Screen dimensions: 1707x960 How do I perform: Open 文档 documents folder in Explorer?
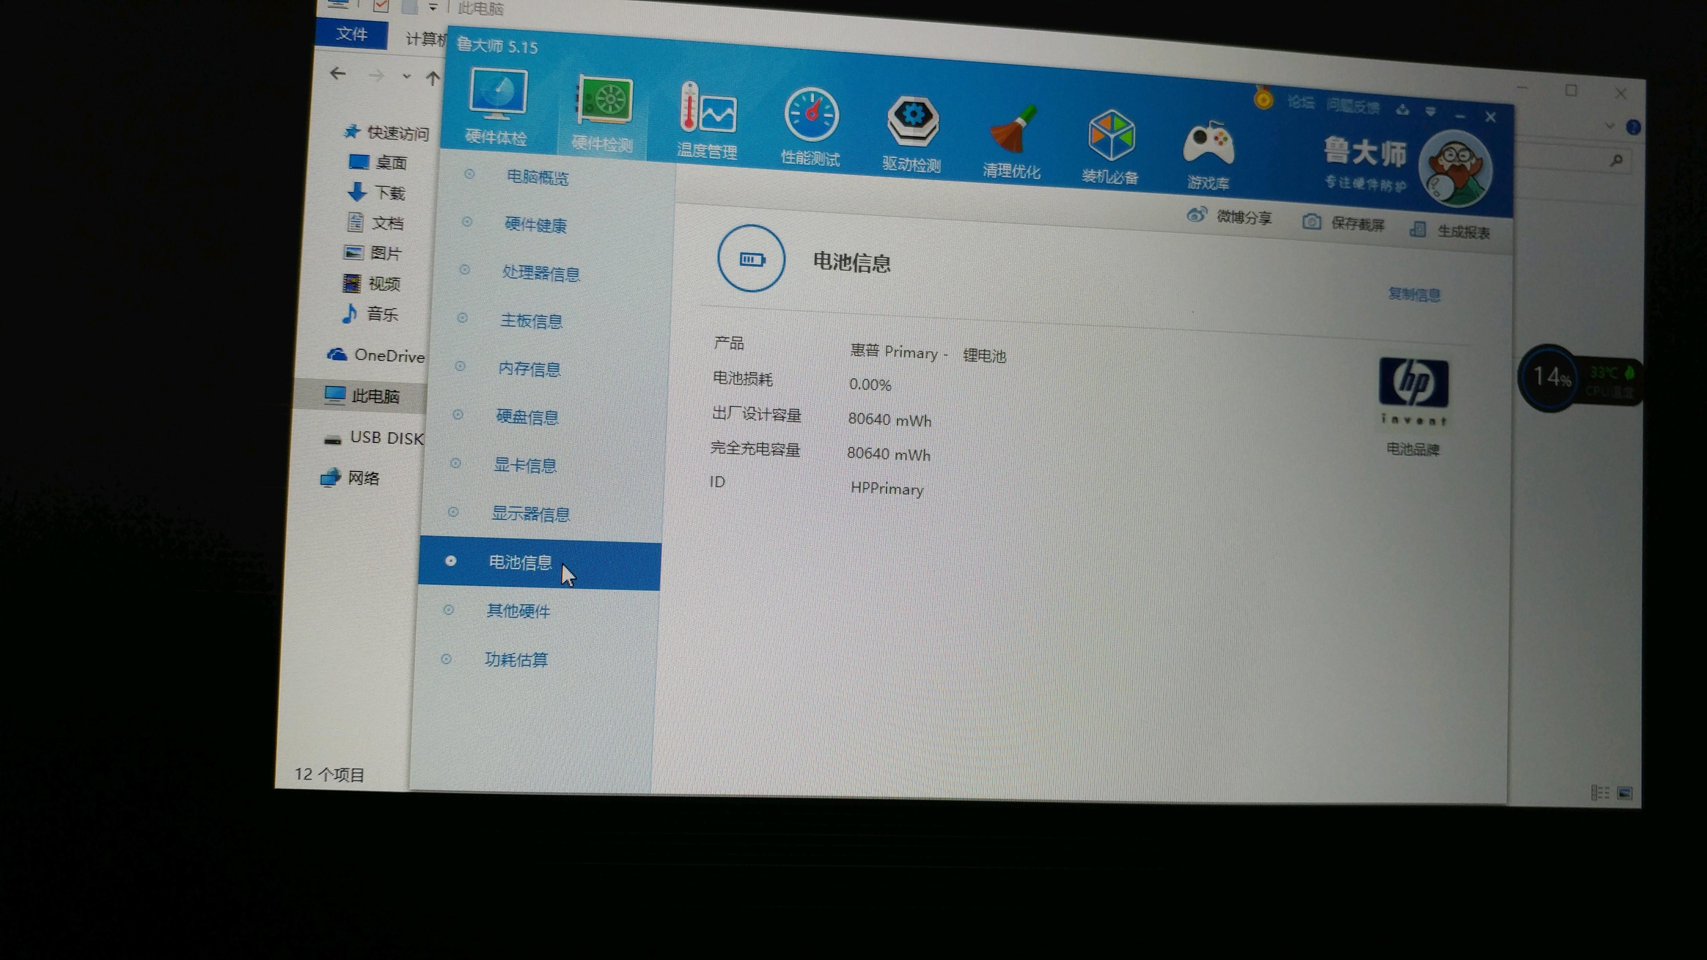tap(375, 222)
